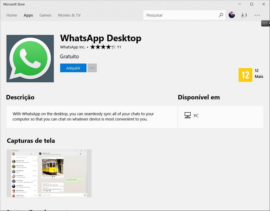
Task: Switch to the Games tab
Action: [x=45, y=15]
